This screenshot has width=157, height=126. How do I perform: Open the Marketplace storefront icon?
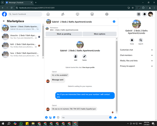92,14
